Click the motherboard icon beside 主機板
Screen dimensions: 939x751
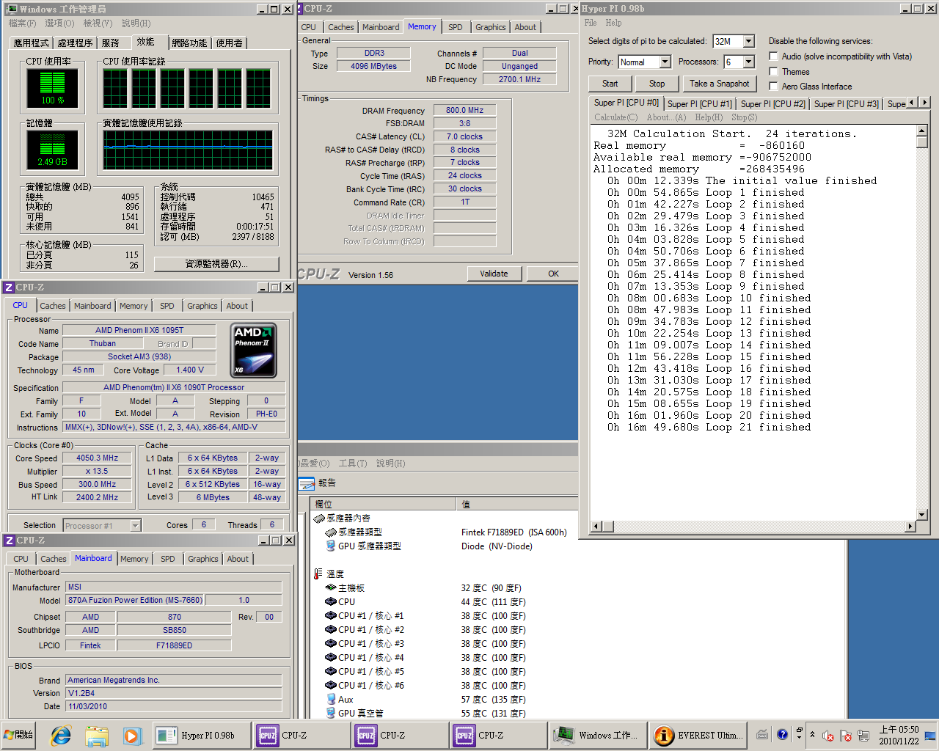331,588
